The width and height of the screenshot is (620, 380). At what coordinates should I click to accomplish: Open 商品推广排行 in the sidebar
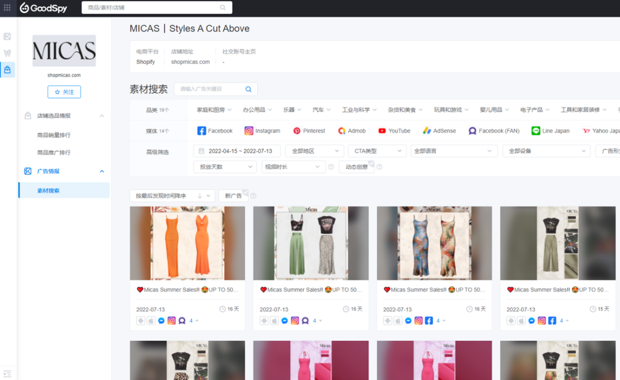point(54,153)
